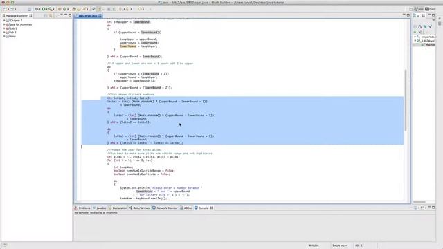Click the Forward navigation arrow in the toolbar
Image resolution: width=443 pixels, height=249 pixels.
150,9
